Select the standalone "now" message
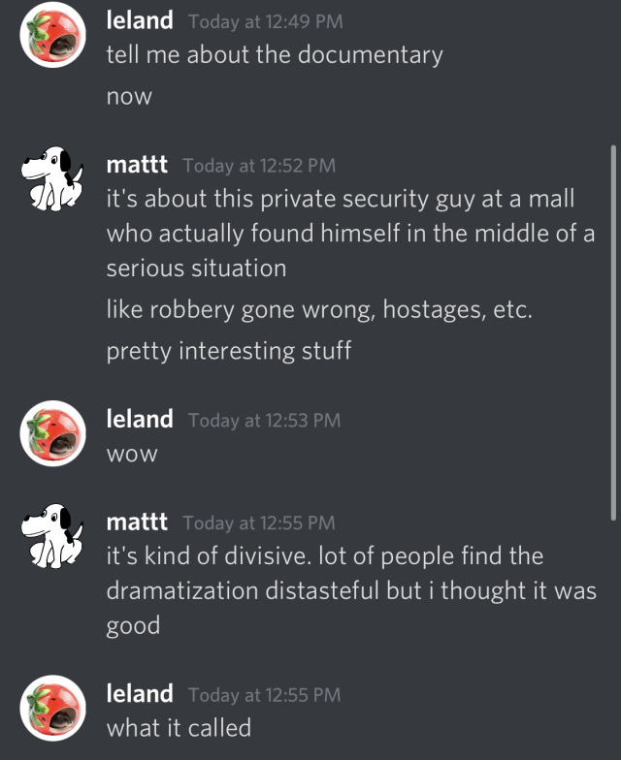Screen dimensions: 621x760 click(x=129, y=97)
